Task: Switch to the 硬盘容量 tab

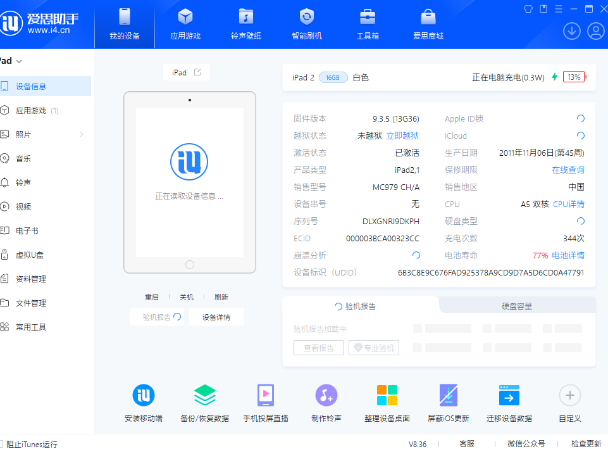Action: (517, 306)
